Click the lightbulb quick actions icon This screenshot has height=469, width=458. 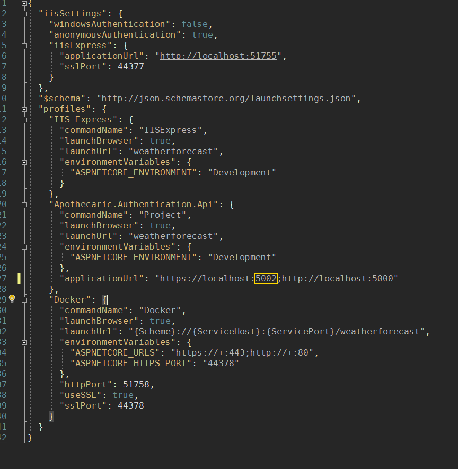[x=12, y=299]
